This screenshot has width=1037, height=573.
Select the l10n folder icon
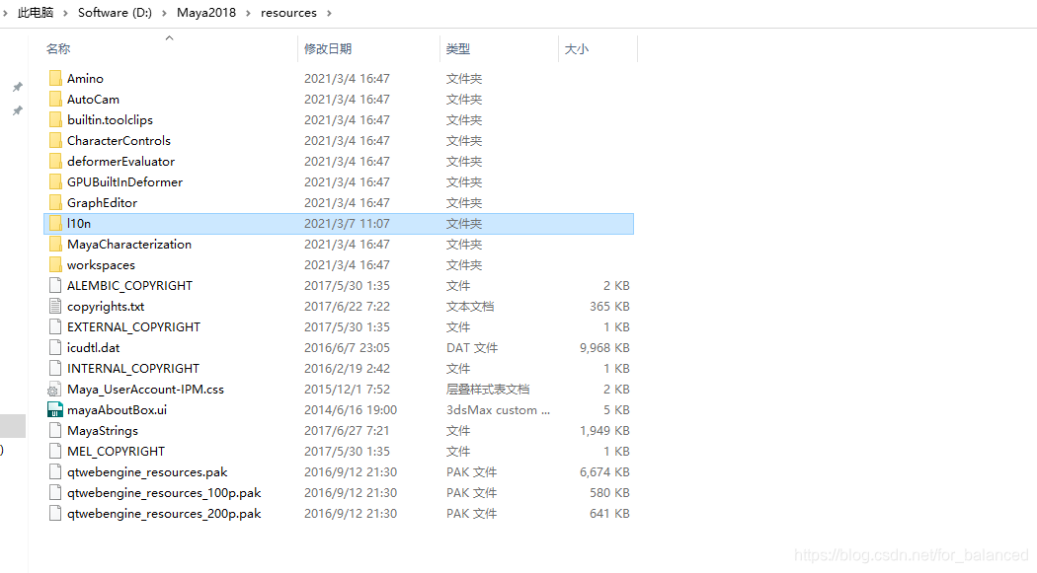[x=55, y=224]
